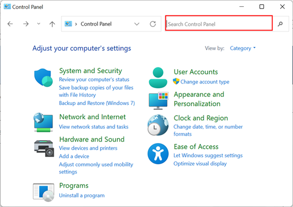Screen dimensions: 293x207
Task: Click in the Search Control Panel field
Action: pyautogui.click(x=219, y=24)
